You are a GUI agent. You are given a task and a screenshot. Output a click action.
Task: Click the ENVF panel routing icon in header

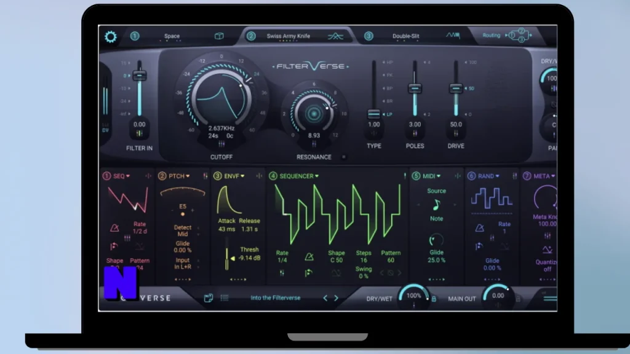[x=259, y=176]
